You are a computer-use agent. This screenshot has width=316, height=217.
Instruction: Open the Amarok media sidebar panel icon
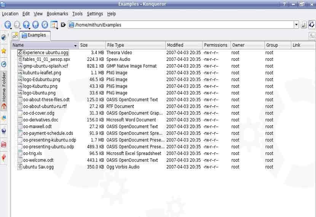point(4,118)
